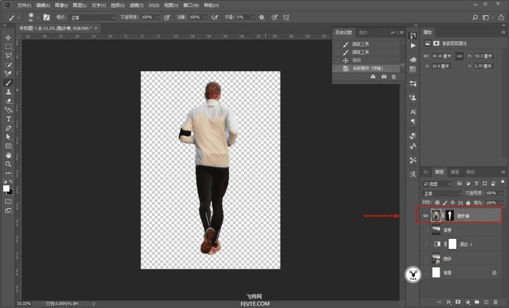The image size is (509, 308).
Task: Create a new group with the folder icon
Action: coord(476,300)
